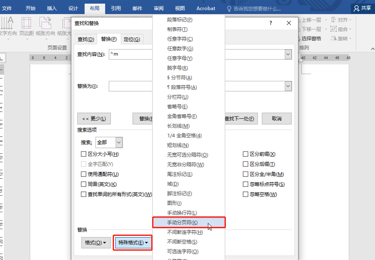375x260 pixels.
Task: Click the 对齐 align icon
Action: [x=333, y=20]
